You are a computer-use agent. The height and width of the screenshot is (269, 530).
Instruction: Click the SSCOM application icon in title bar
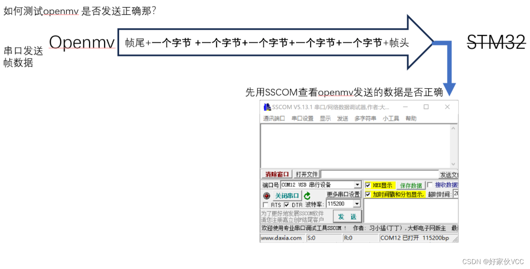267,106
